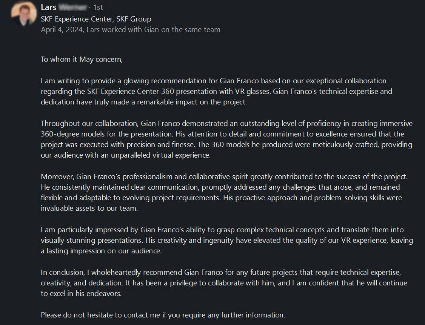Click the line starting "In conclusion, I wholeheartedly"
This screenshot has width=425, height=325.
tap(221, 272)
